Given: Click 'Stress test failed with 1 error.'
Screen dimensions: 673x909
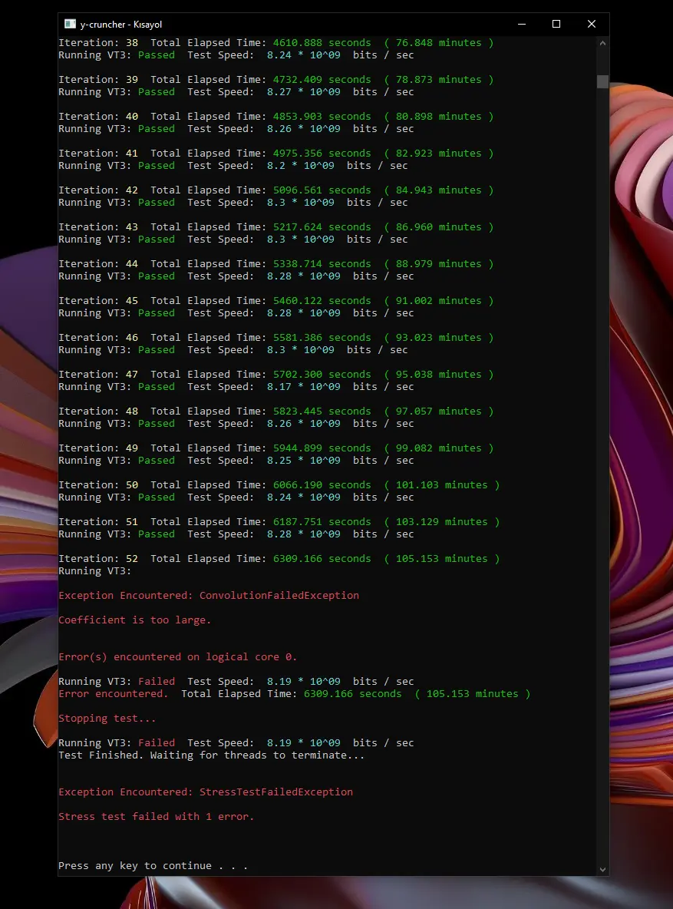Looking at the screenshot, I should click(x=157, y=817).
